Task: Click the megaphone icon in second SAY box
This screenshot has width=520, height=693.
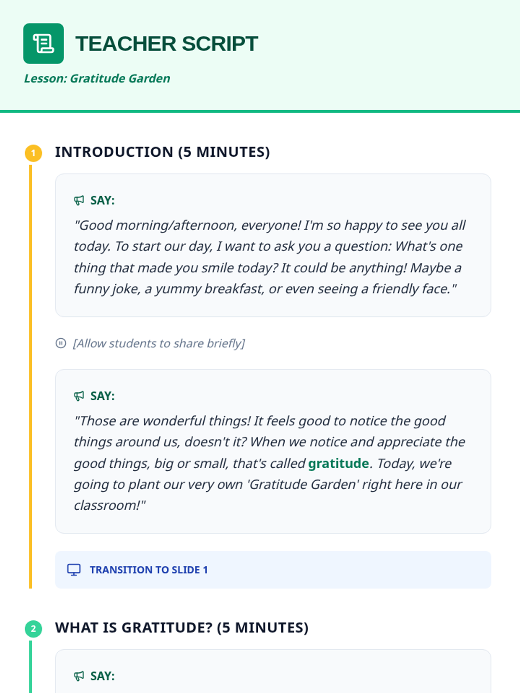Action: (79, 396)
